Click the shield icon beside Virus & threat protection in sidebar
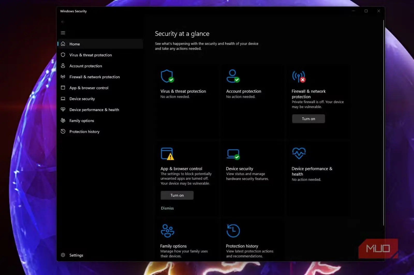Screen dimensions: 414x275 click(63, 55)
